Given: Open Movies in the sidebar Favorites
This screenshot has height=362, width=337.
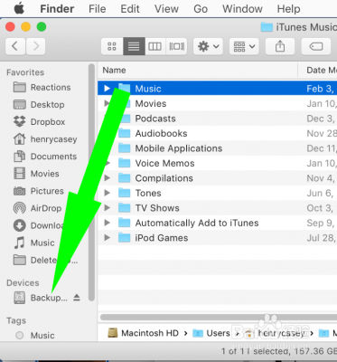Looking at the screenshot, I should coord(36,174).
